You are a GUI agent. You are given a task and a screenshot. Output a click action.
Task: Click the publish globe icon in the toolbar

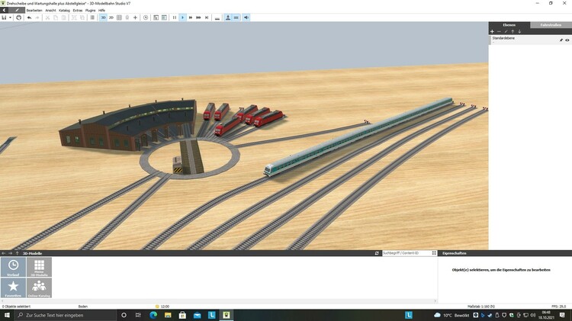point(18,18)
